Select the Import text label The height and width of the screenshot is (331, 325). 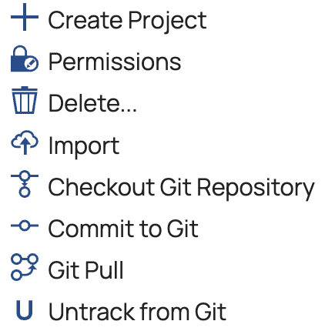84,146
